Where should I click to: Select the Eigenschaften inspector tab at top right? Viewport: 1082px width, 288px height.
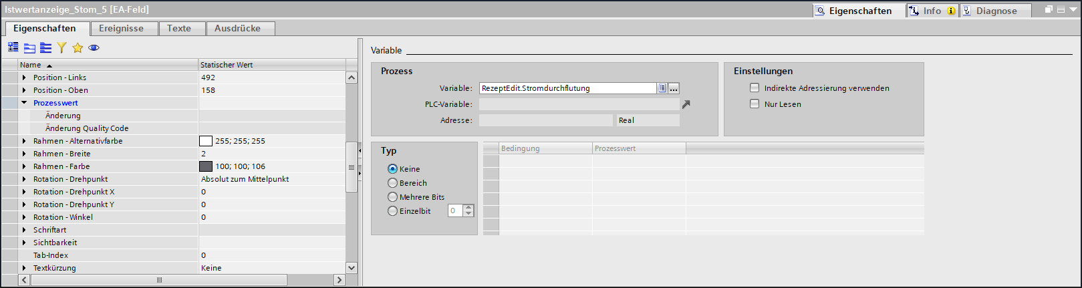tap(859, 11)
